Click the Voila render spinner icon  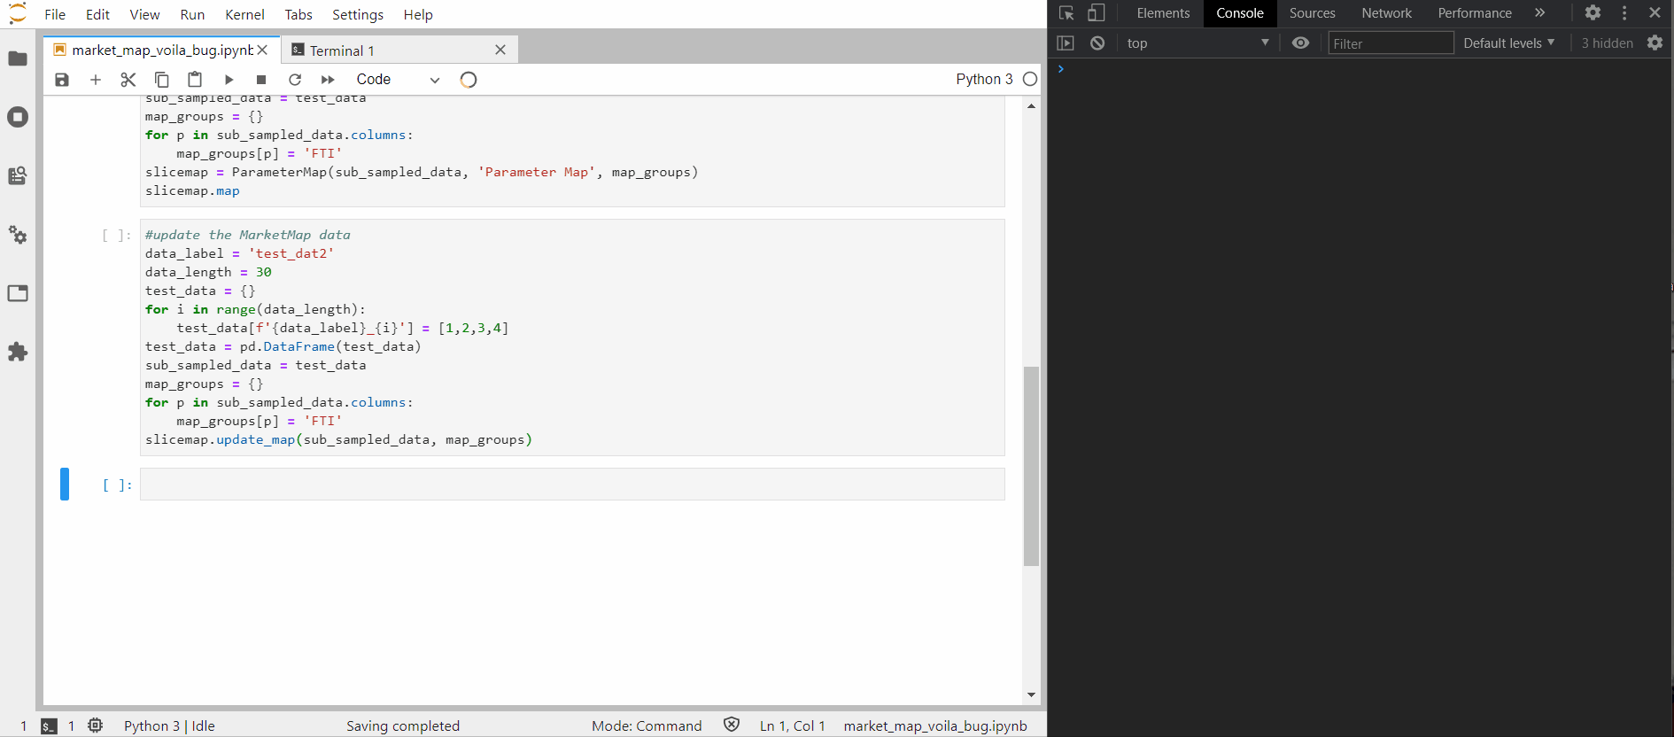pos(469,80)
